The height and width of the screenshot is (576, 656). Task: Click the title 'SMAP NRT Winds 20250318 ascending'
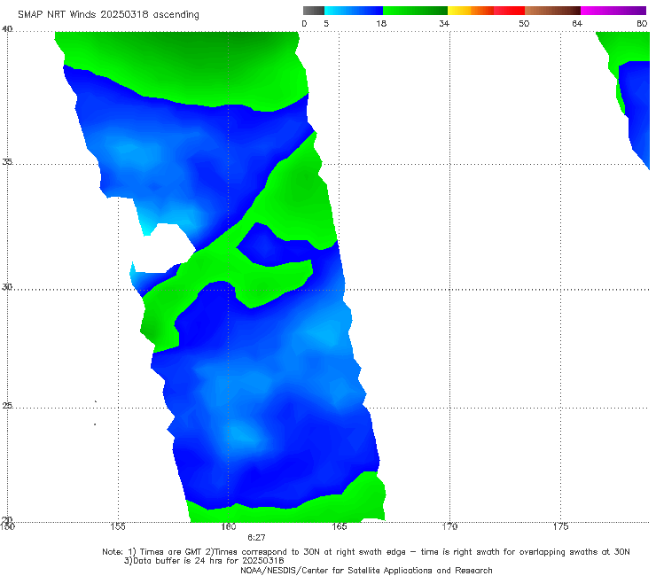coord(108,14)
